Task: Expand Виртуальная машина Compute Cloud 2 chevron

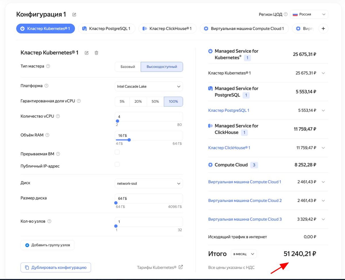Action: coord(323,201)
